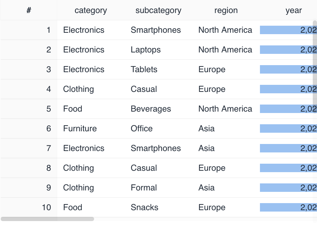Image resolution: width=317 pixels, height=226 pixels.
Task: Click the year column header
Action: (x=293, y=11)
